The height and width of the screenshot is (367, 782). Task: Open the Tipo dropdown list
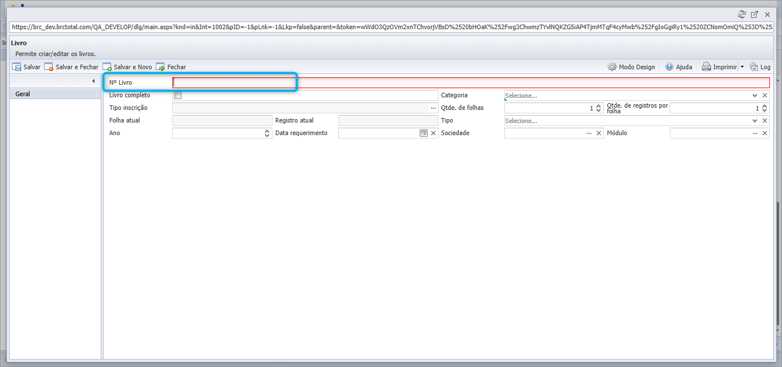[755, 121]
